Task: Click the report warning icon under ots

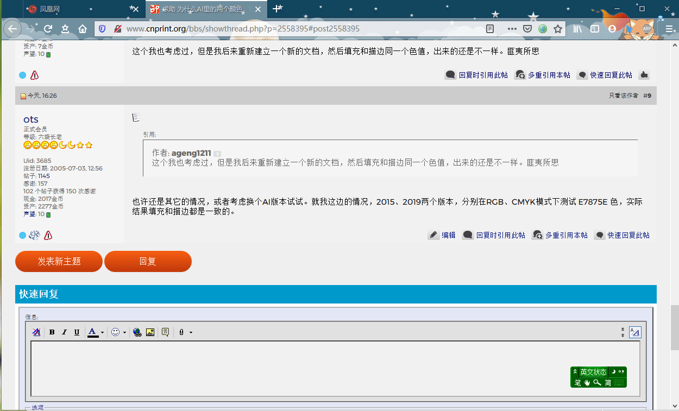Action: pos(48,235)
